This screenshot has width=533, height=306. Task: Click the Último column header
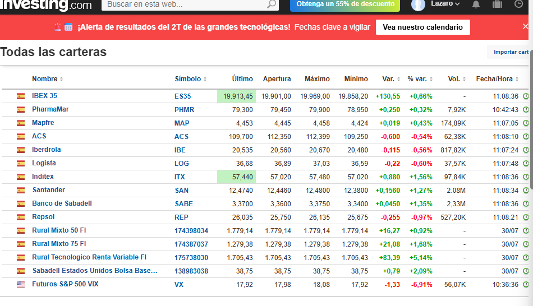point(242,79)
